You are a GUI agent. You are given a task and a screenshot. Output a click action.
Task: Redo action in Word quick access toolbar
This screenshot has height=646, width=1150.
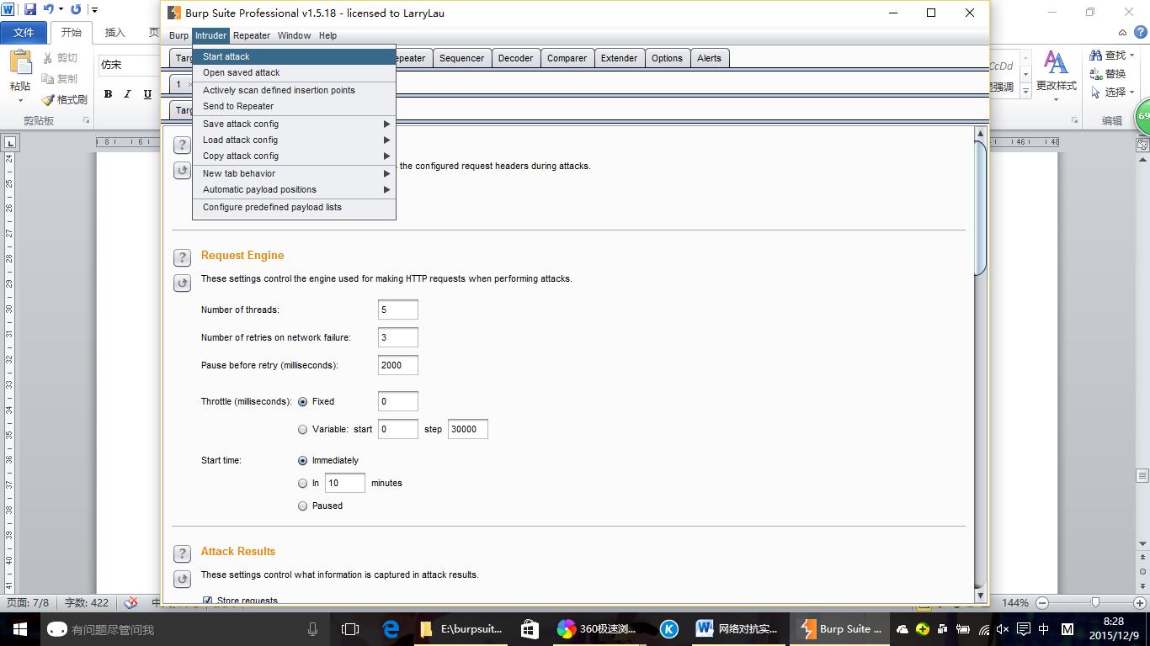coord(76,9)
